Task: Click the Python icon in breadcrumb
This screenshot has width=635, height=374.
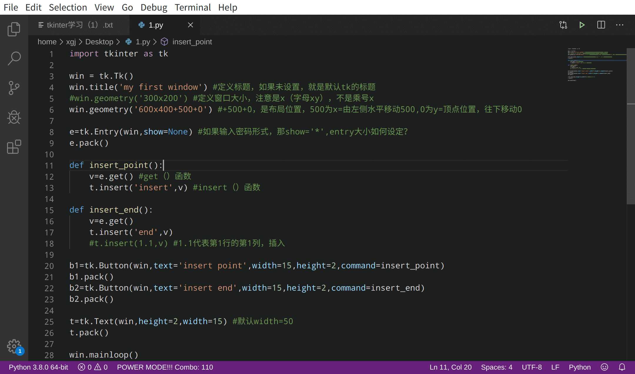Action: [x=128, y=42]
